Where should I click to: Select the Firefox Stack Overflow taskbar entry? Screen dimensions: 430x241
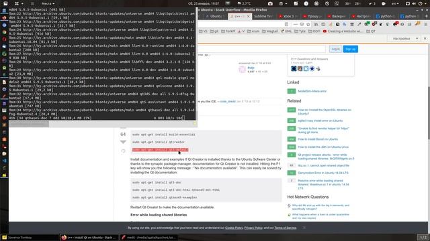click(x=89, y=238)
